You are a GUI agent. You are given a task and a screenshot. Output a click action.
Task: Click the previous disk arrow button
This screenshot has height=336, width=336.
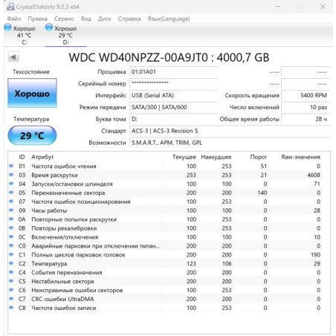13,57
